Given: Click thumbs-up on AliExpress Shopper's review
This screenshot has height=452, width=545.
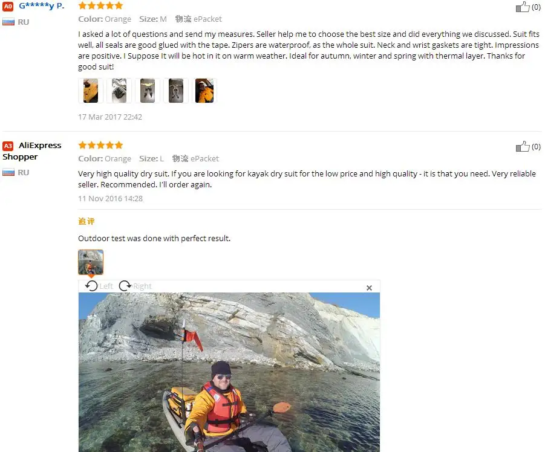Looking at the screenshot, I should coord(523,146).
